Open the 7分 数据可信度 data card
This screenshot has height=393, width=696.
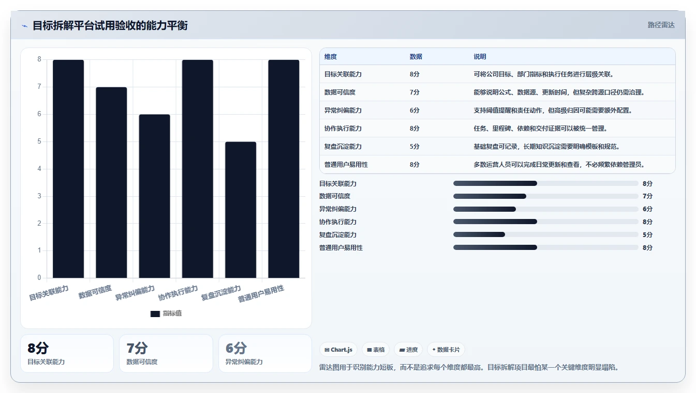166,353
